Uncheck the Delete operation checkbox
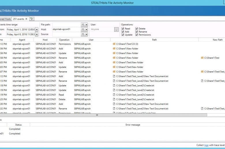225x149 pixels. 137,29
